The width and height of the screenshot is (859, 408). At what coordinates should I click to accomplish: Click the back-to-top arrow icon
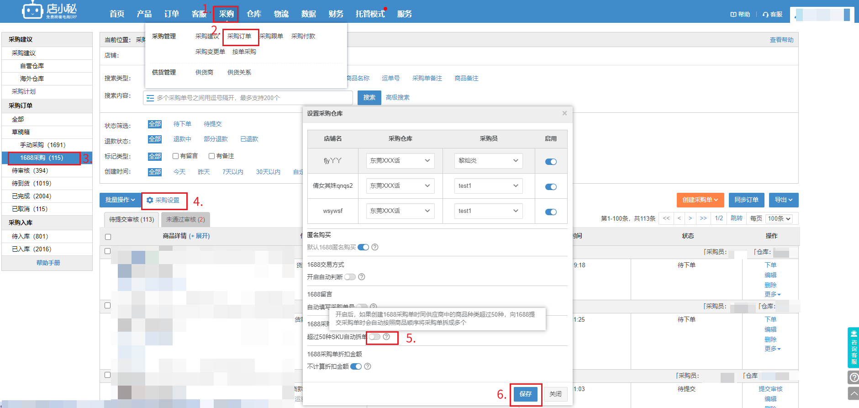pos(853,393)
